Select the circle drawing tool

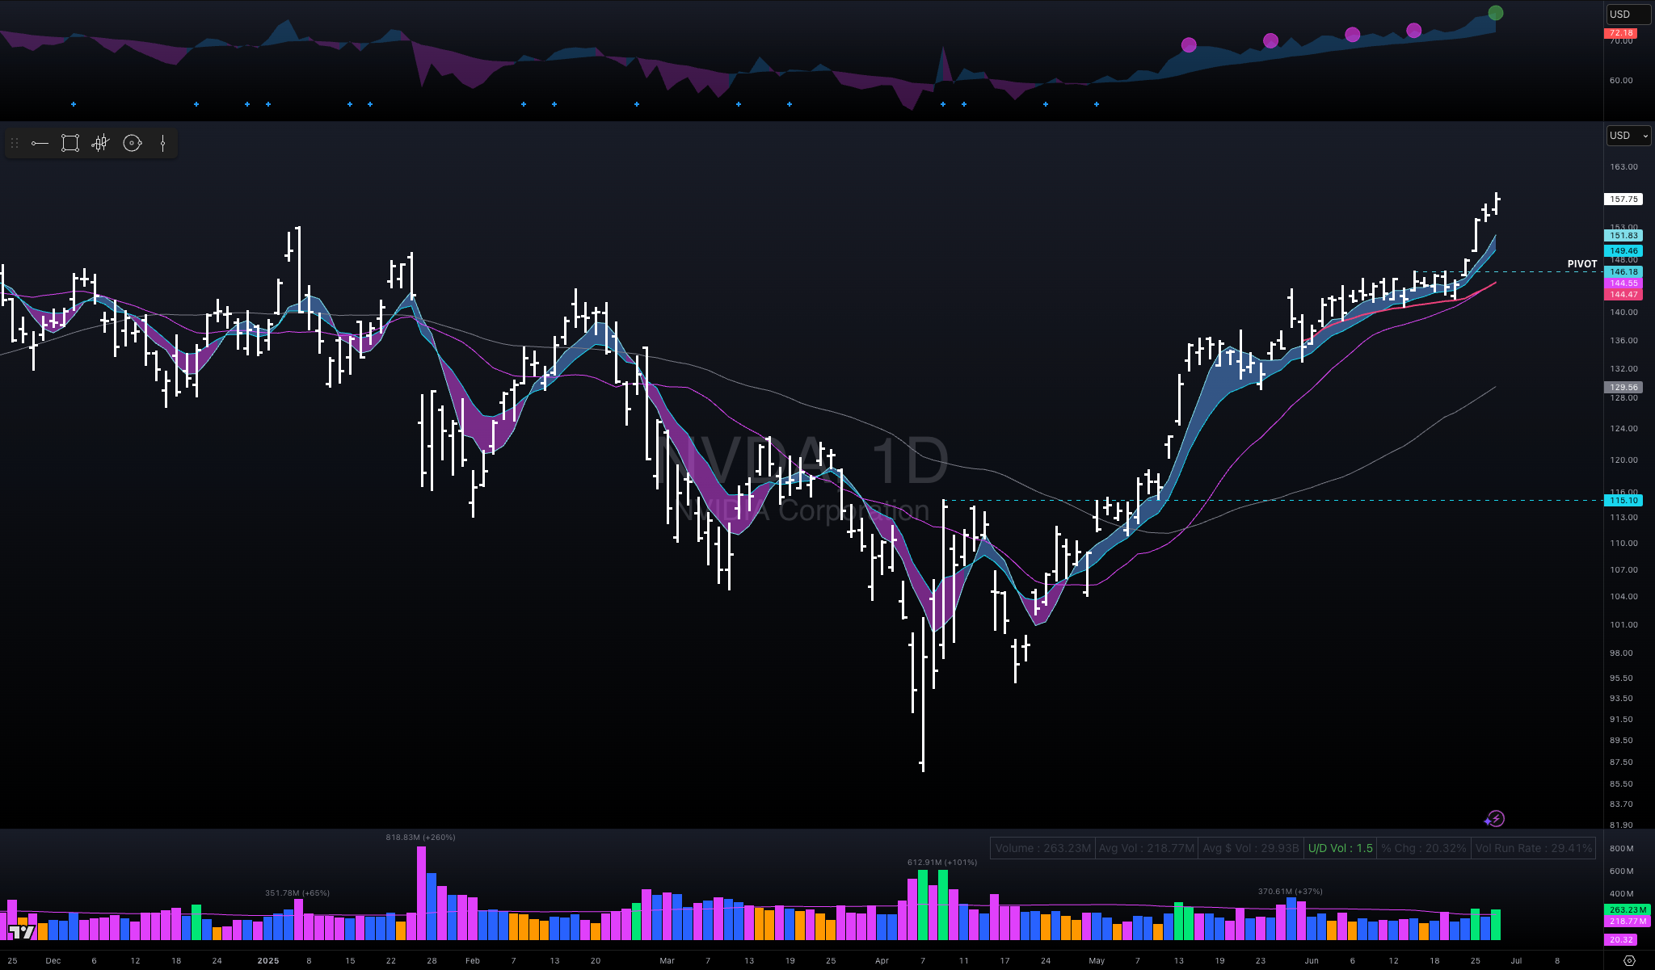coord(132,144)
